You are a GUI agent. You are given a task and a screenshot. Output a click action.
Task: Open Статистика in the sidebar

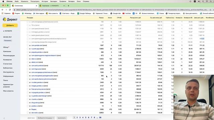point(7,64)
